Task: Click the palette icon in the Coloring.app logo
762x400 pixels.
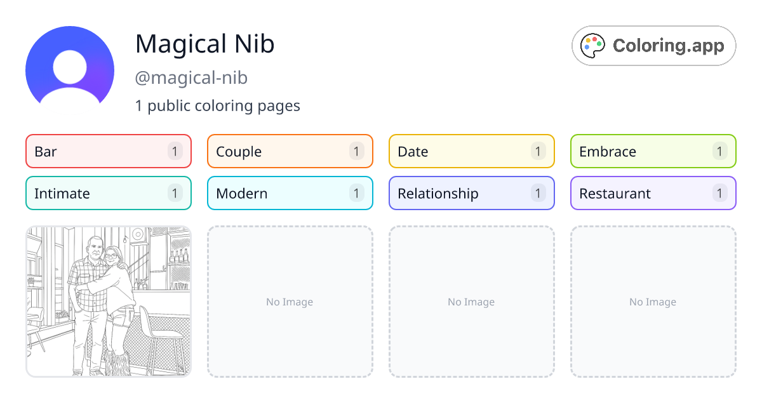Action: click(x=592, y=45)
